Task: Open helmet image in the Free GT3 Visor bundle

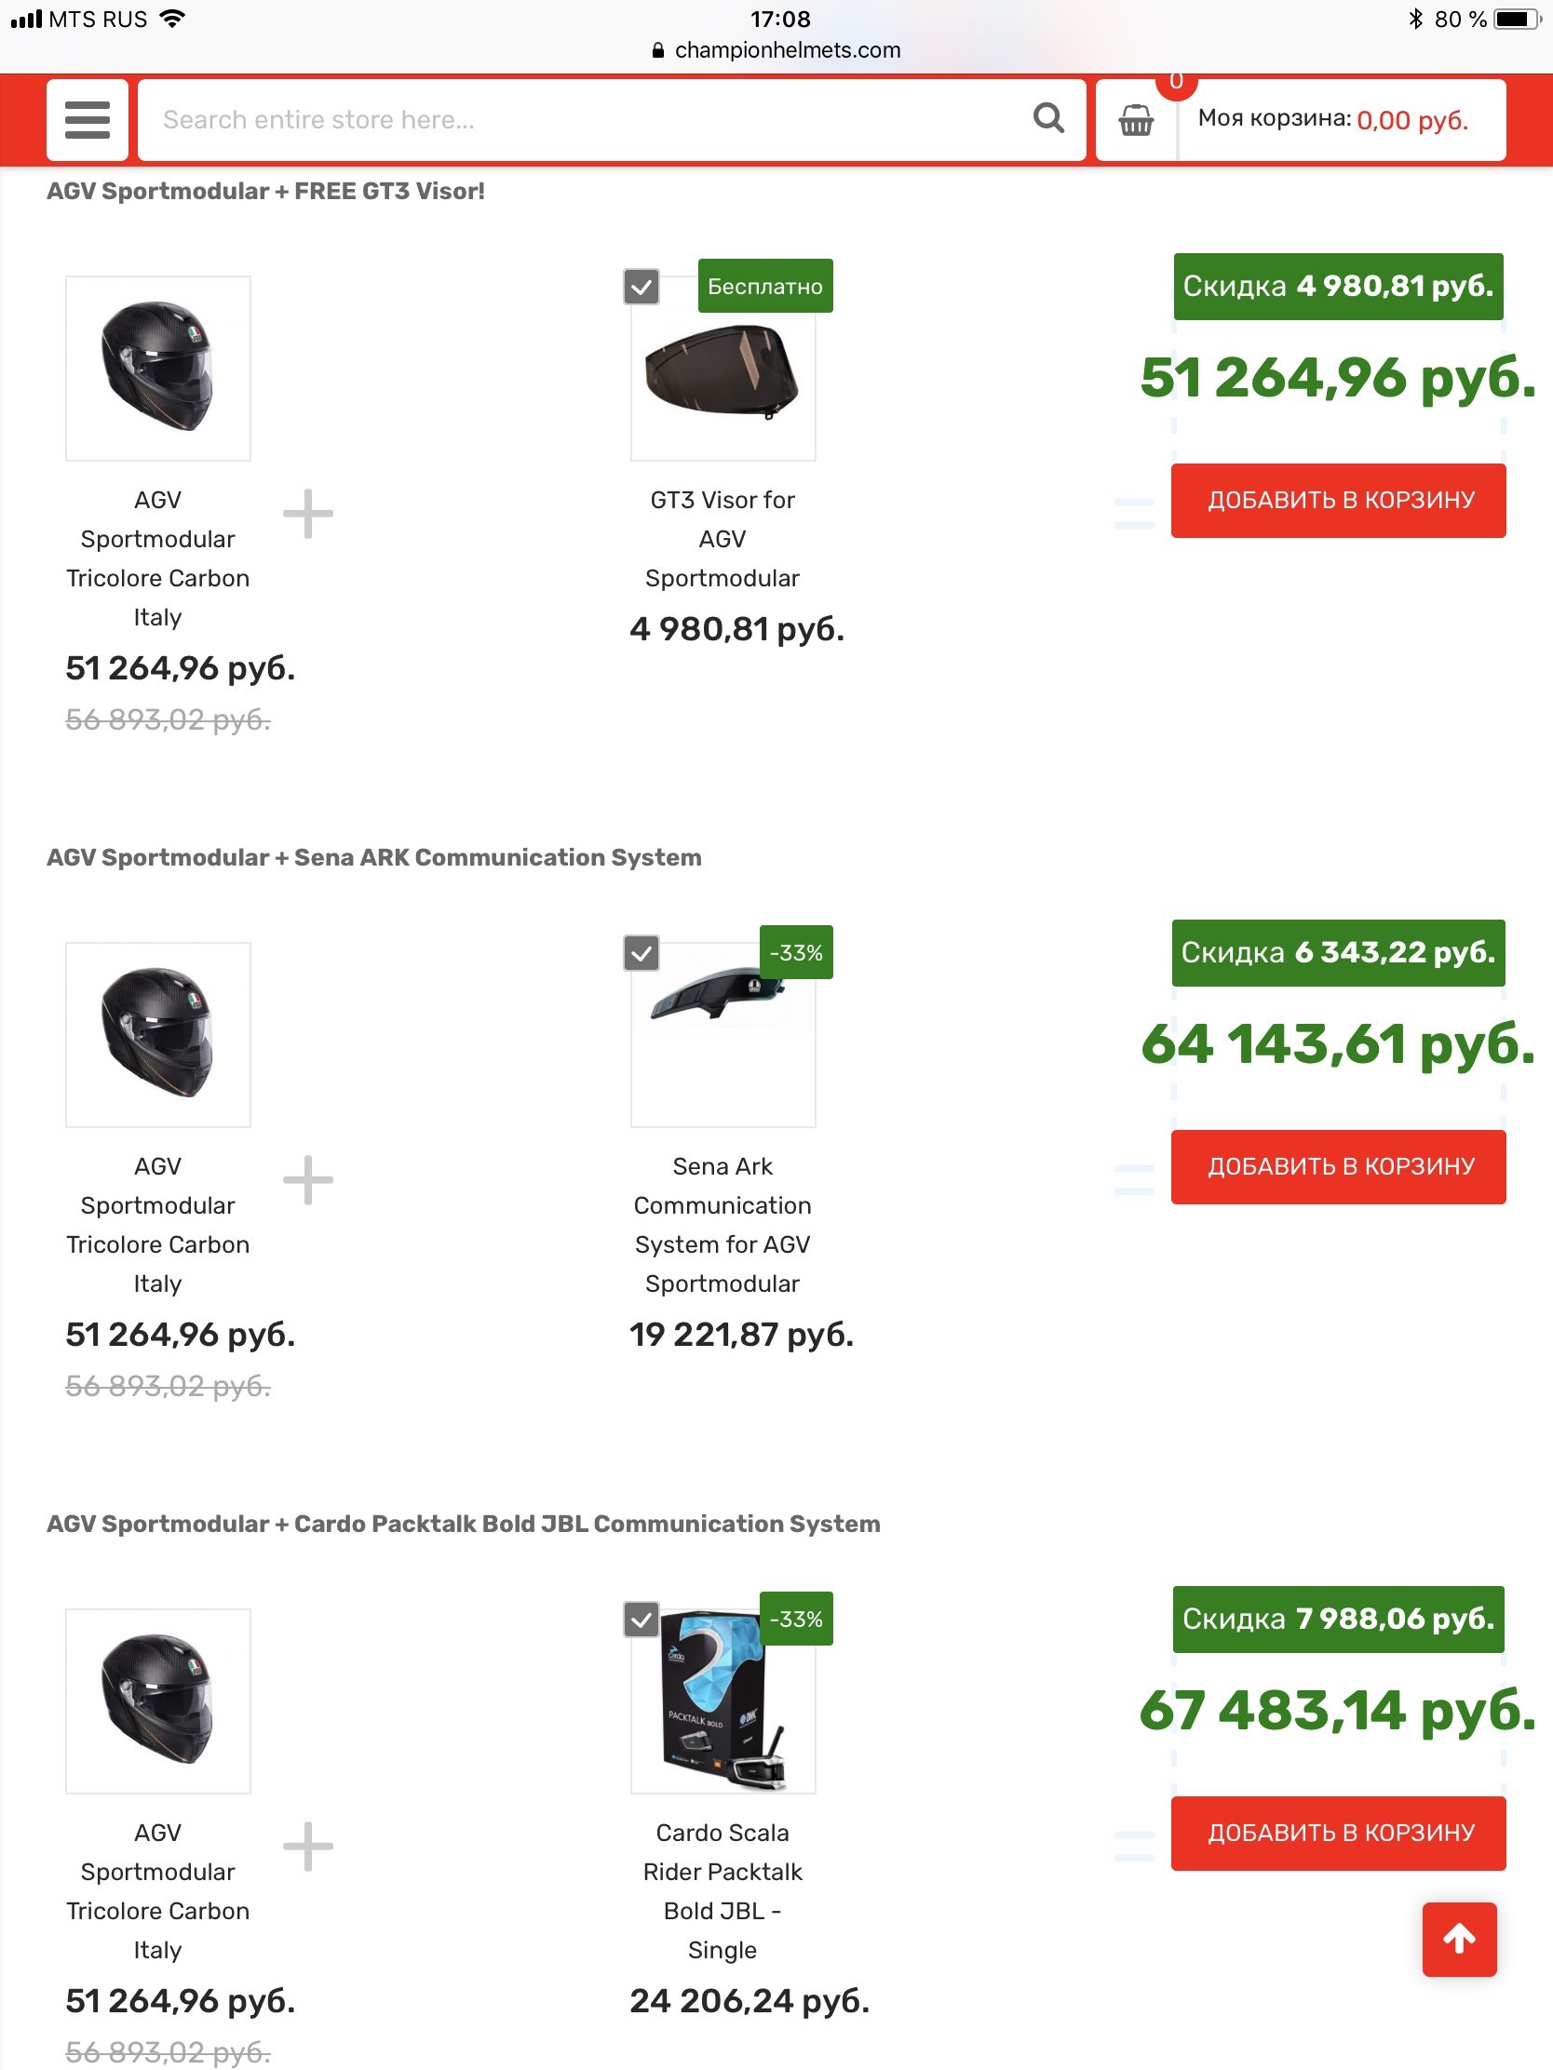Action: (x=158, y=369)
